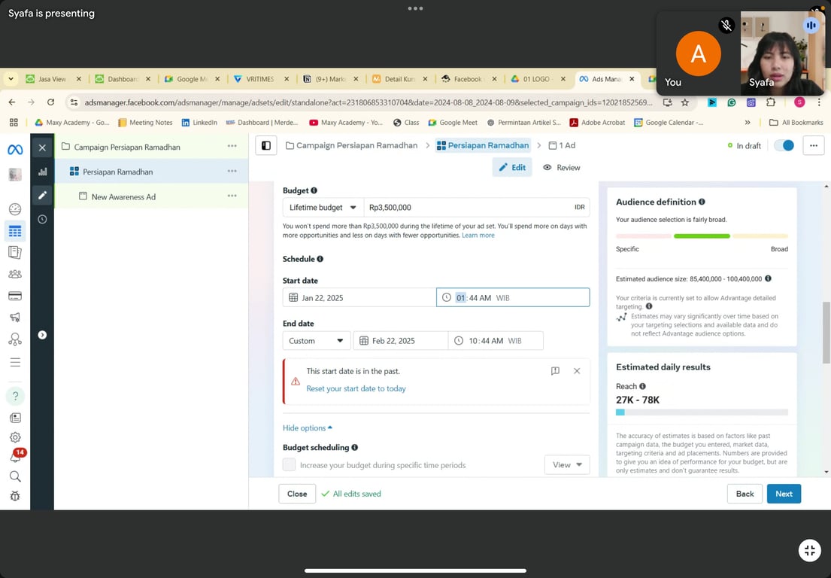Toggle the ad set on/off switch

point(784,145)
